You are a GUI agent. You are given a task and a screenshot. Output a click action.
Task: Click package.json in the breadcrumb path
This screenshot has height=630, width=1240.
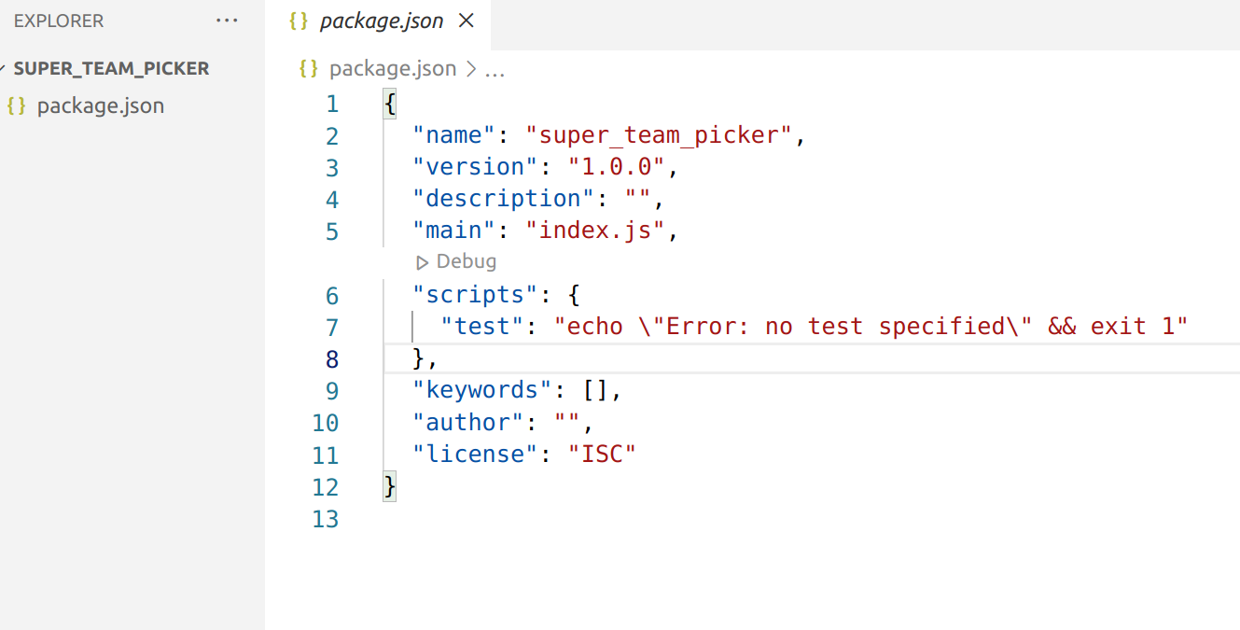click(x=392, y=68)
